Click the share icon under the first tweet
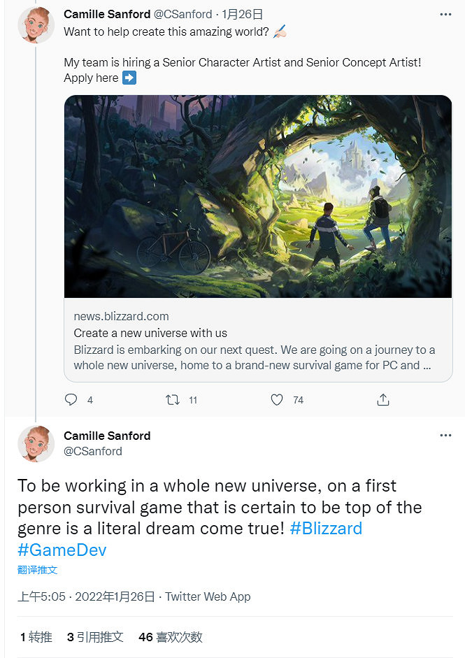 coord(382,400)
